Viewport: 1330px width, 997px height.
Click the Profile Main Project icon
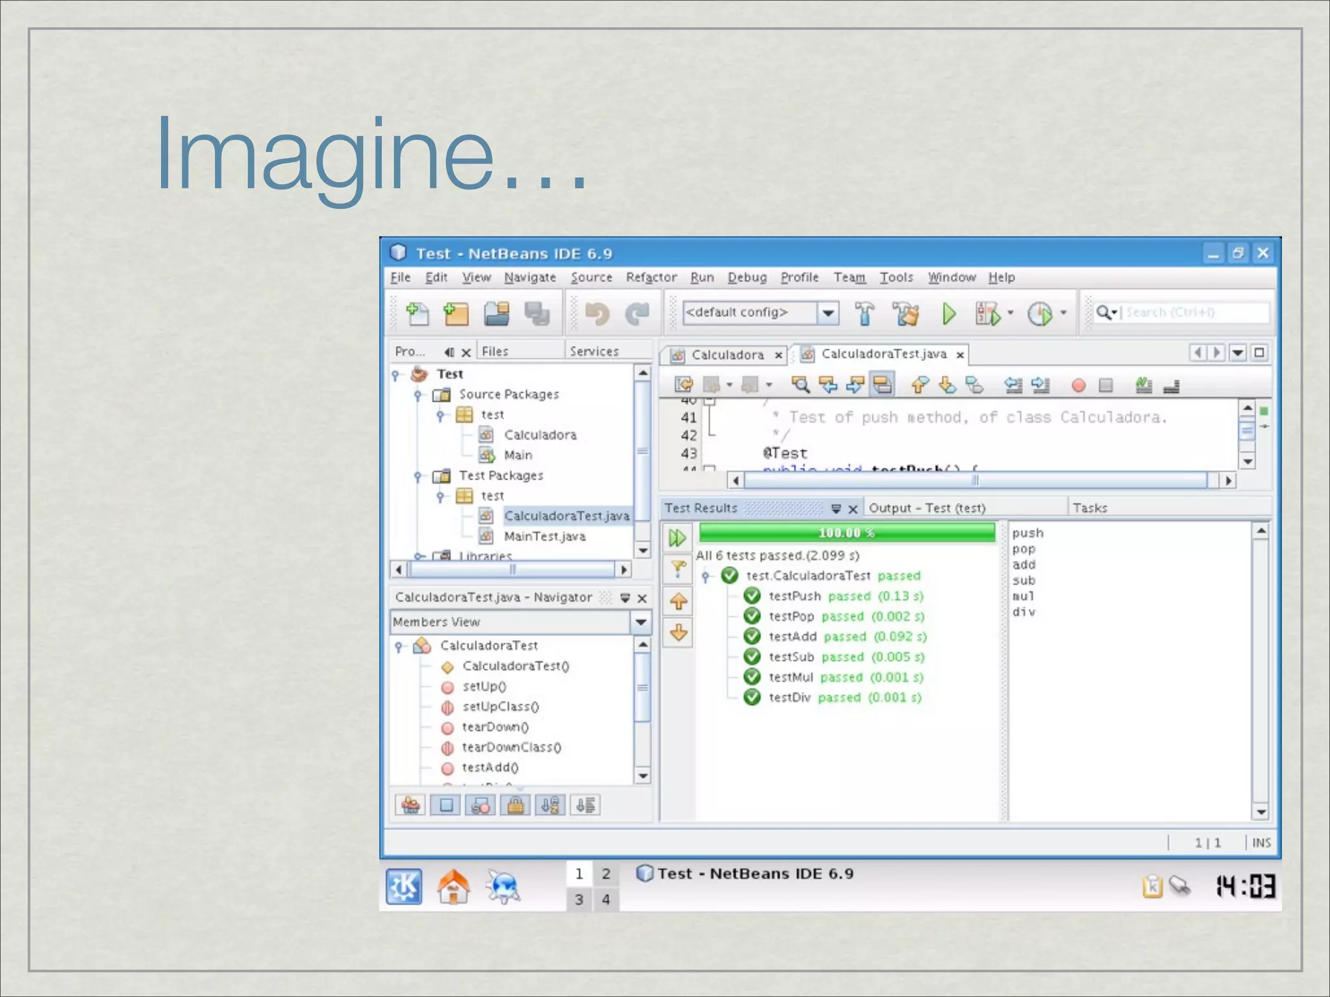pyautogui.click(x=1040, y=314)
